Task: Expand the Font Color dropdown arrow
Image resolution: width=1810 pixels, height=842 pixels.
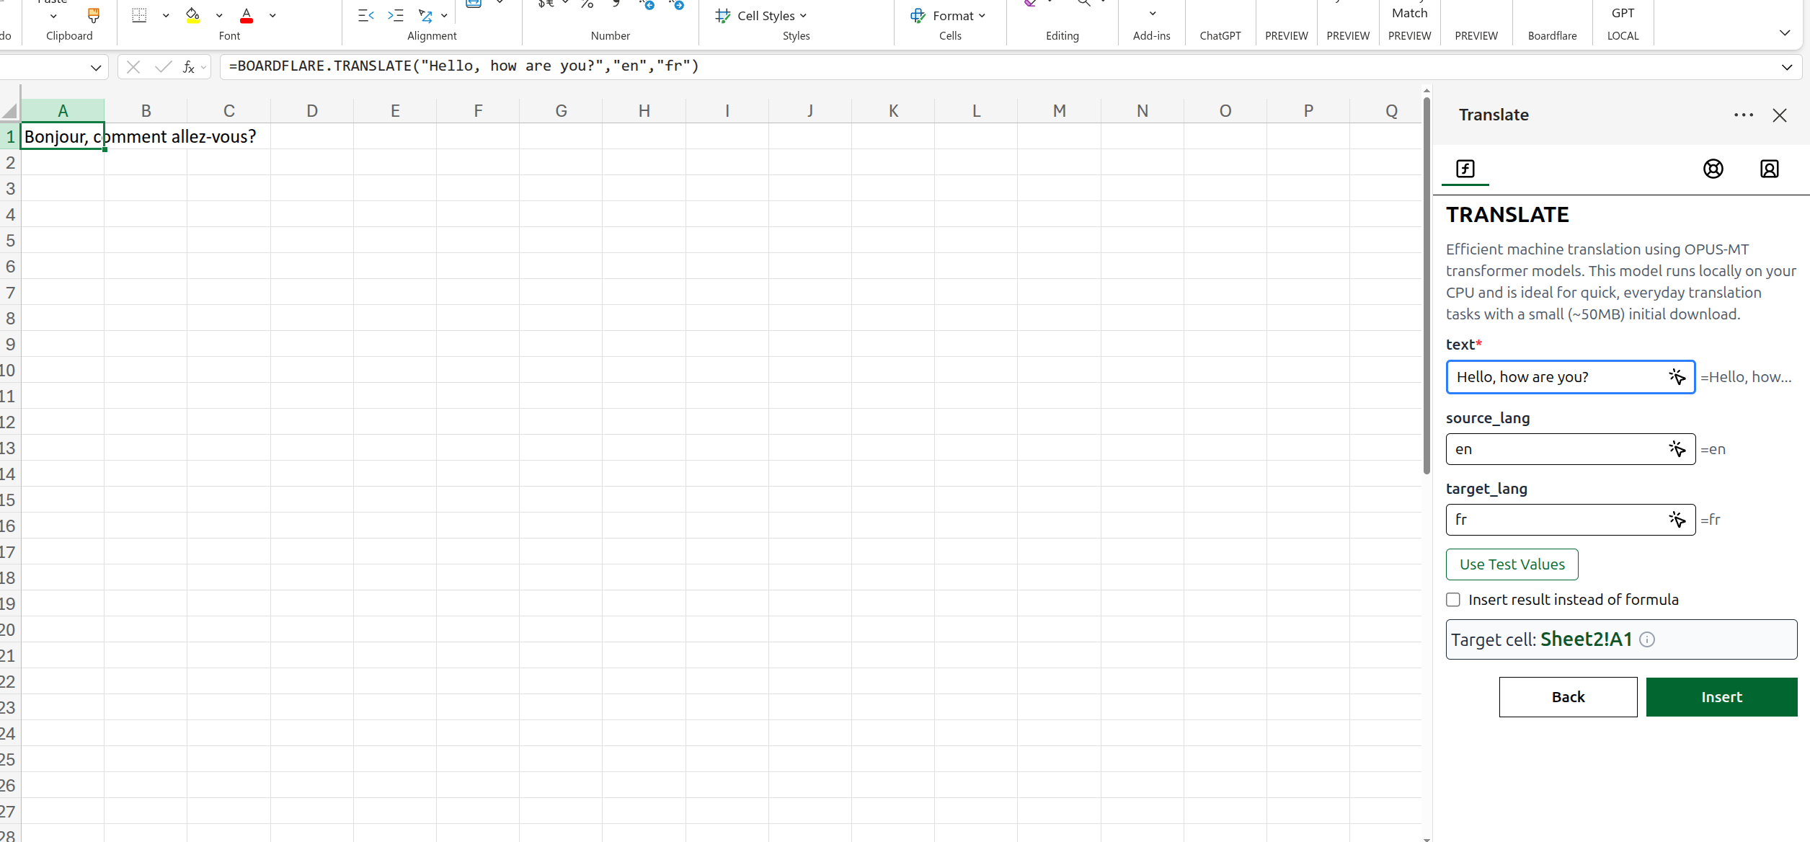Action: point(272,15)
